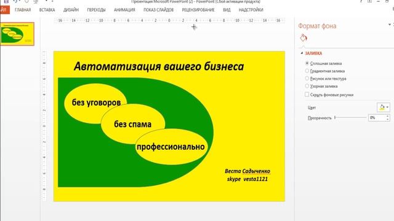Image resolution: width=394 pixels, height=221 pixels.
Task: Go to the ПЕРЕХОДЫ tab
Action: pyautogui.click(x=96, y=10)
